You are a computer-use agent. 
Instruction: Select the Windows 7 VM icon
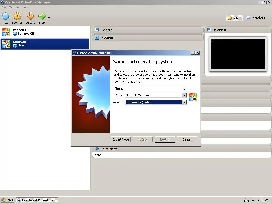[x=6, y=32]
